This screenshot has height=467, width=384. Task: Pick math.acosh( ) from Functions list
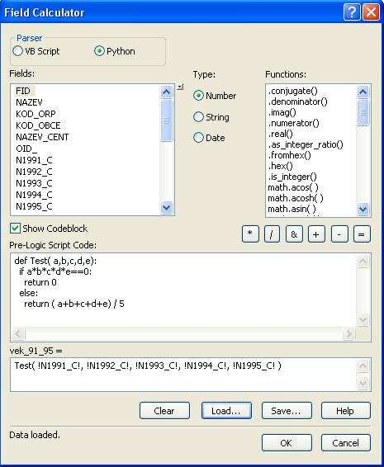pyautogui.click(x=295, y=198)
